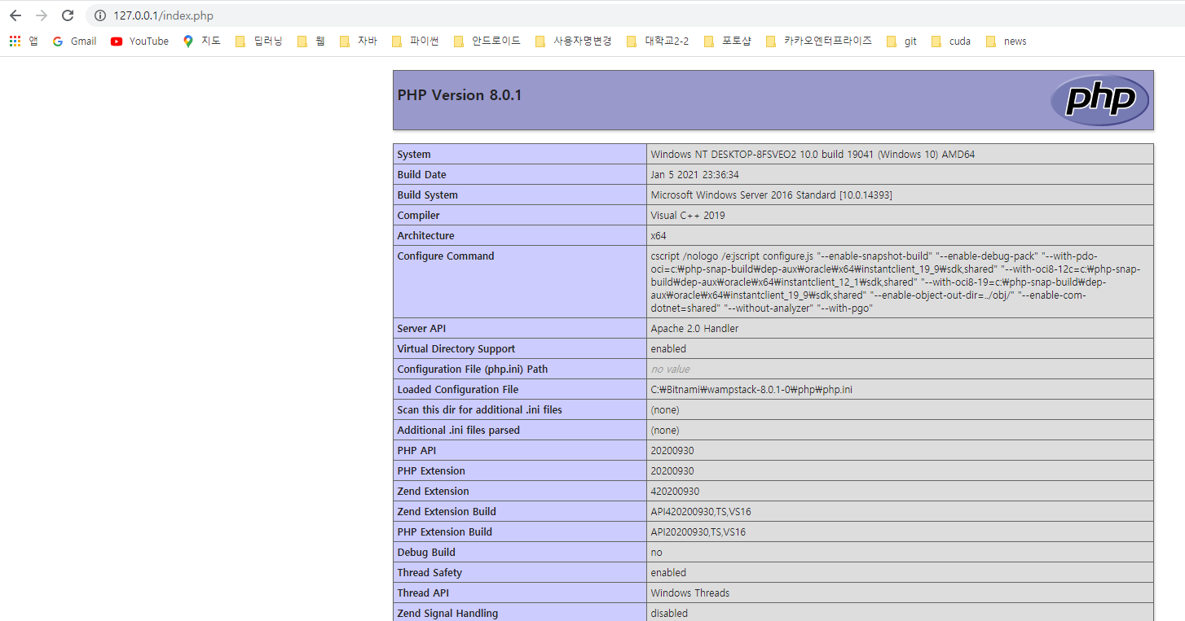Image resolution: width=1185 pixels, height=621 pixels.
Task: Click the Windows Threads value
Action: tap(690, 593)
